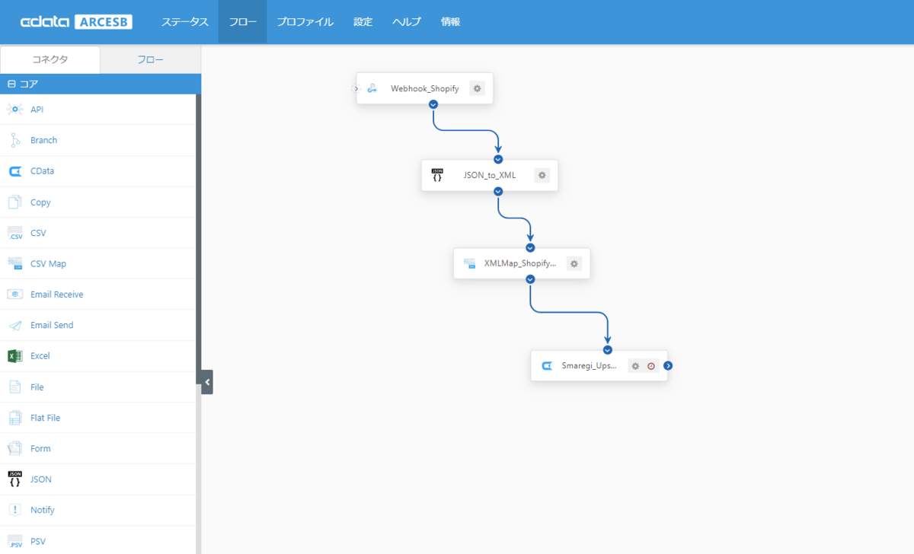Click the API connector icon
The height and width of the screenshot is (554, 914).
click(x=14, y=110)
